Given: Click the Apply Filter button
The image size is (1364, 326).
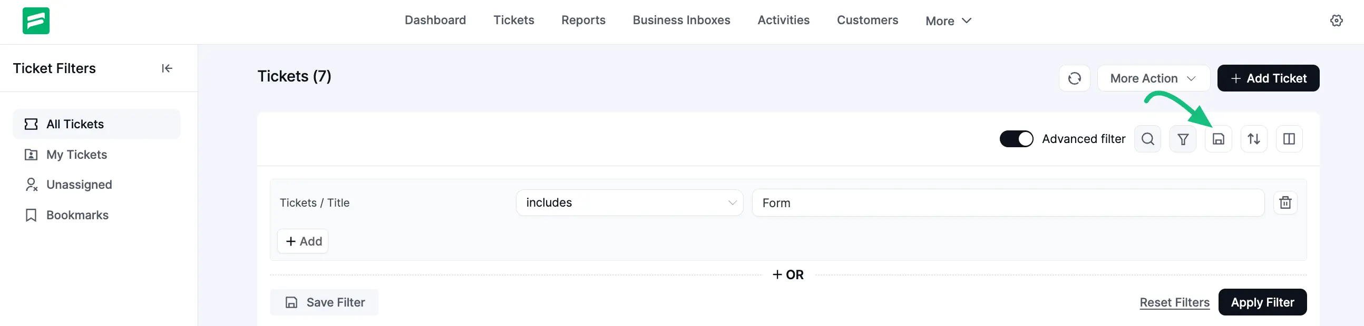Looking at the screenshot, I should click(x=1262, y=302).
